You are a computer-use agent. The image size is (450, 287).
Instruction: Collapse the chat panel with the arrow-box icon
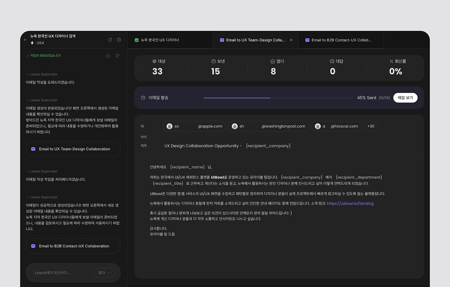pyautogui.click(x=119, y=40)
